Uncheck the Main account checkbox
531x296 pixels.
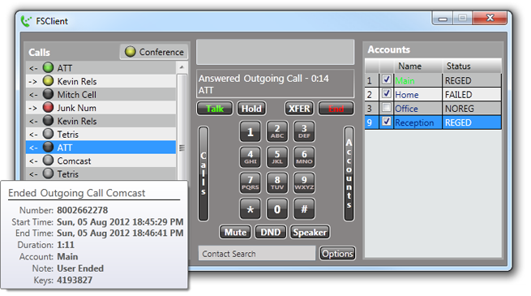click(x=387, y=80)
